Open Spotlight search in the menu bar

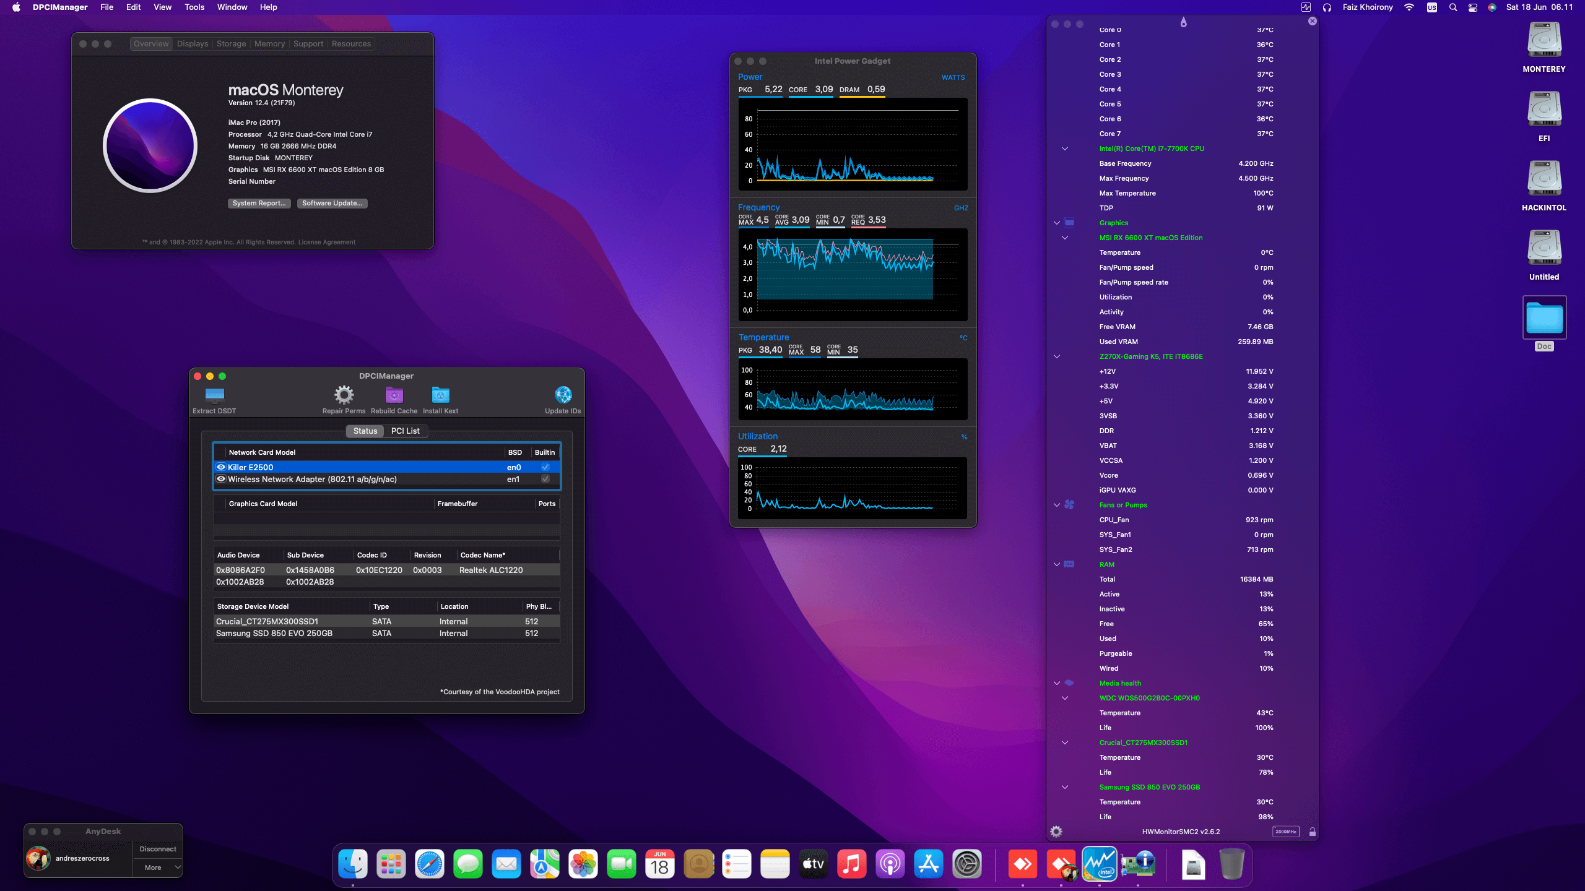[1452, 7]
